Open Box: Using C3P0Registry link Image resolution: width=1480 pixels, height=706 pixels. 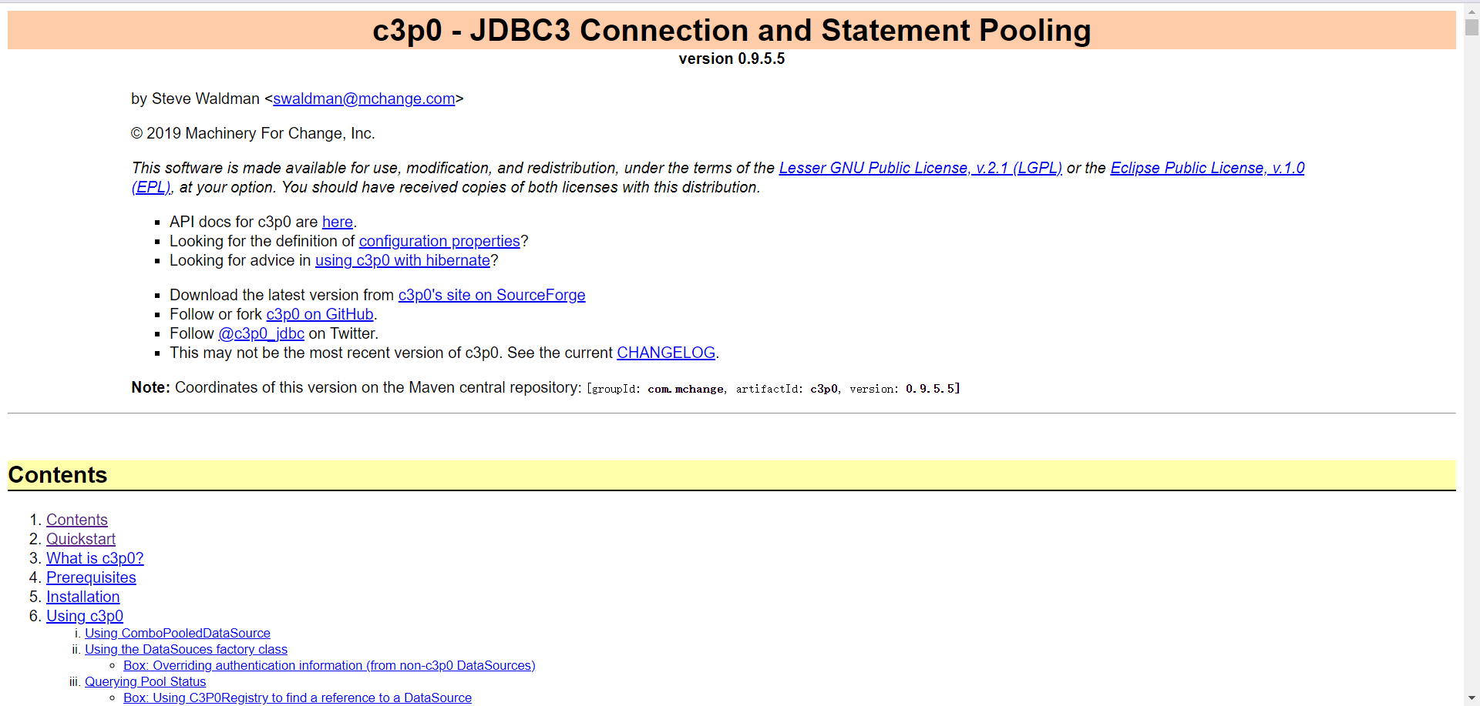pyautogui.click(x=298, y=698)
